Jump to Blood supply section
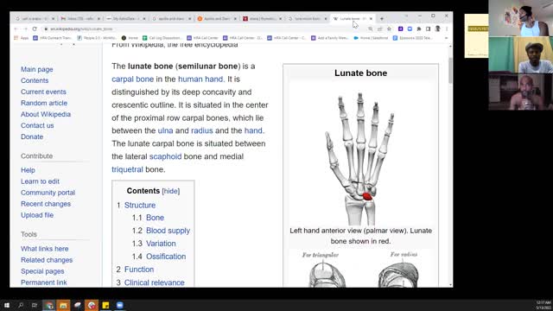Screen dimensions: 553x311 (x=168, y=231)
